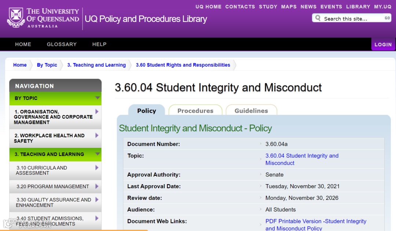The height and width of the screenshot is (231, 396).
Task: Switch to the Procedures tab
Action: 195,111
